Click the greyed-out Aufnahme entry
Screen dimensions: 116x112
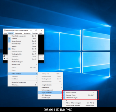tap(23, 57)
